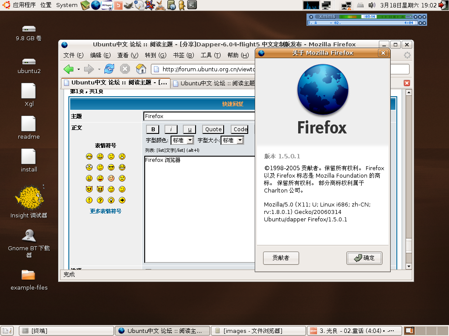Insert the question mark emoticon
Viewport: 449px width, 336px height.
coord(100,200)
